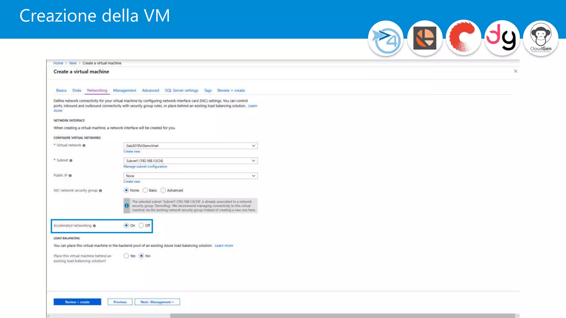This screenshot has width=566, height=318.
Task: Select Basic NIC network security group
Action: coord(145,190)
